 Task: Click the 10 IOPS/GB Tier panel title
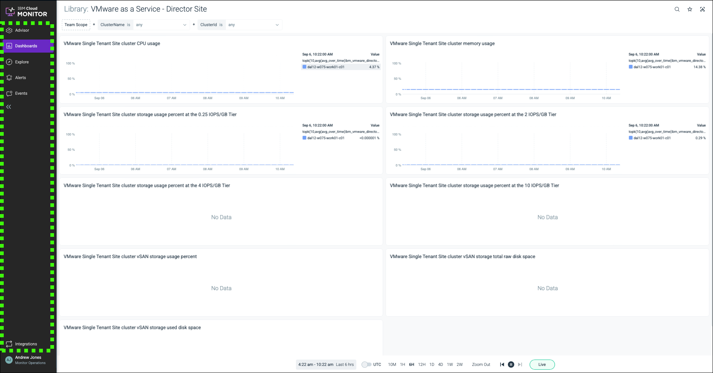coord(474,185)
